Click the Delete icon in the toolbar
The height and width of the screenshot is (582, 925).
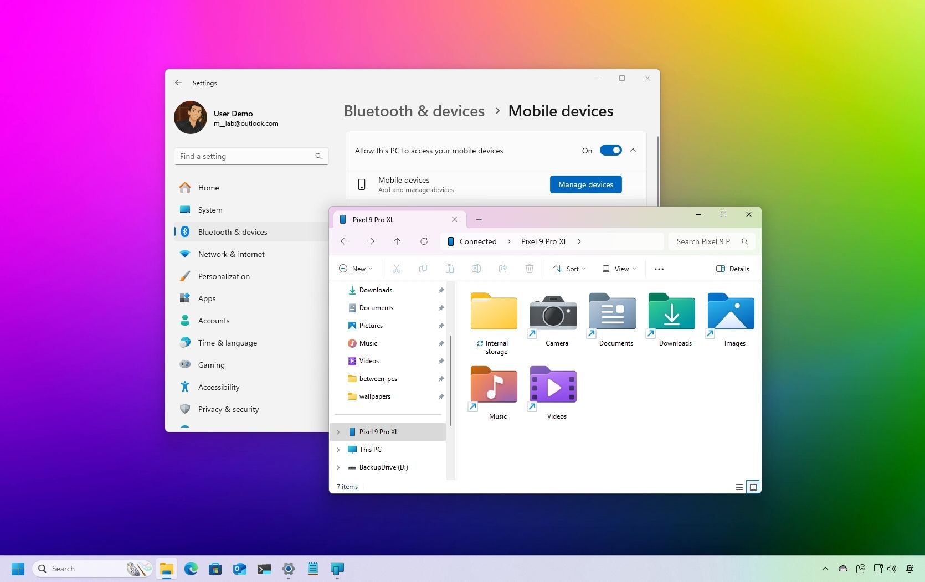pos(529,269)
